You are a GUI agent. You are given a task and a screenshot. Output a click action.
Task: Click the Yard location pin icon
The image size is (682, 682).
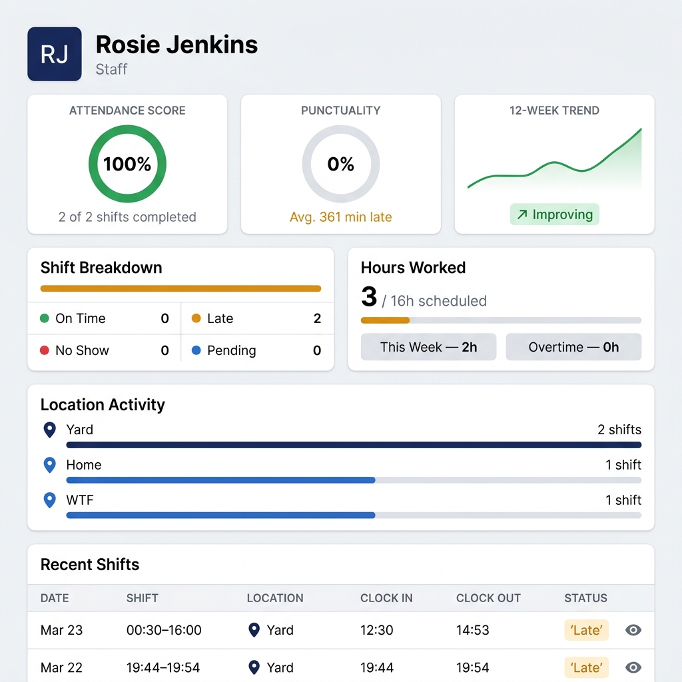coord(49,430)
